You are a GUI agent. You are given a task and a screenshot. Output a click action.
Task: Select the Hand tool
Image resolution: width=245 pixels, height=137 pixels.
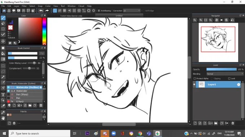click(3, 118)
